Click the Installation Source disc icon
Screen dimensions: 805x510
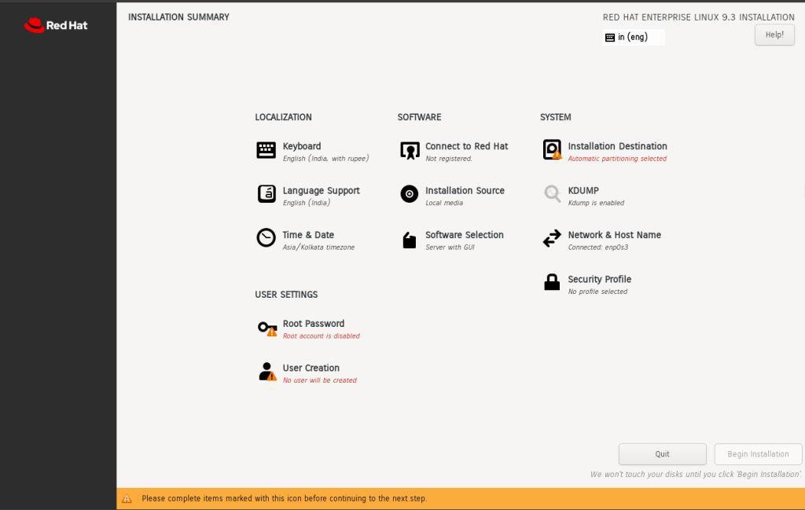pyautogui.click(x=409, y=194)
